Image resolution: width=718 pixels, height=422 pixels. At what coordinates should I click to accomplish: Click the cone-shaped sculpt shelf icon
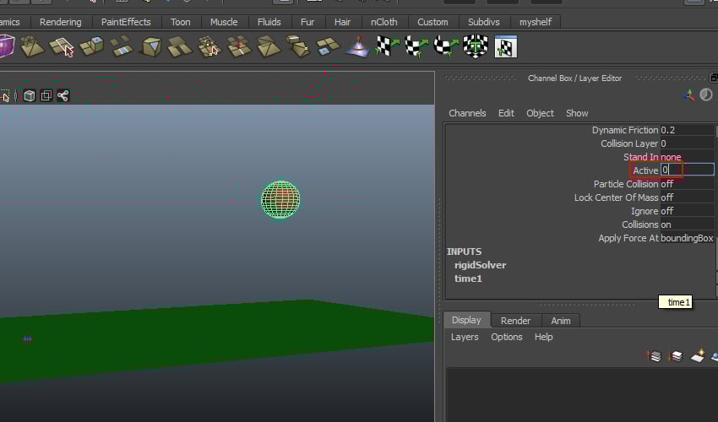tap(356, 46)
